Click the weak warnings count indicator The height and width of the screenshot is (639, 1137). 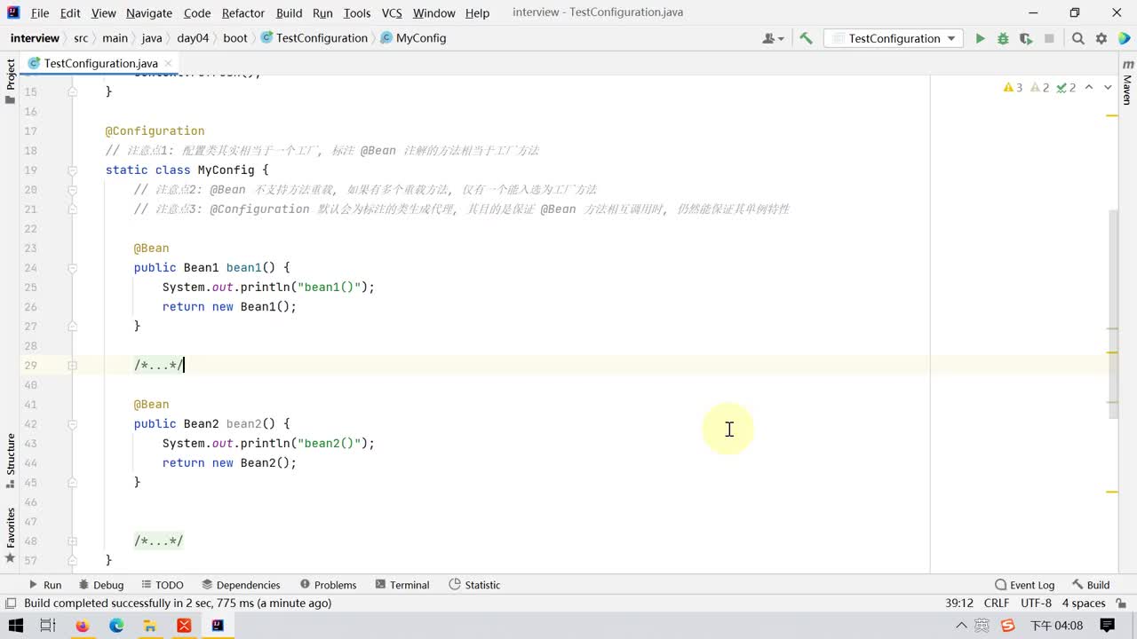click(1039, 87)
